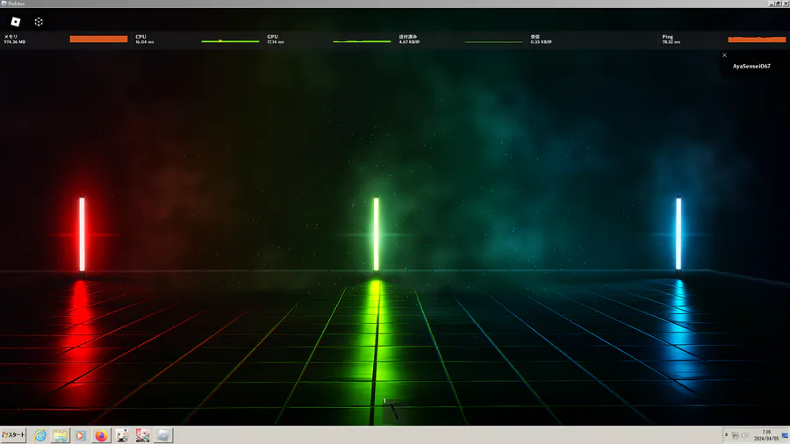
Task: Open the network tray icon
Action: [x=735, y=435]
